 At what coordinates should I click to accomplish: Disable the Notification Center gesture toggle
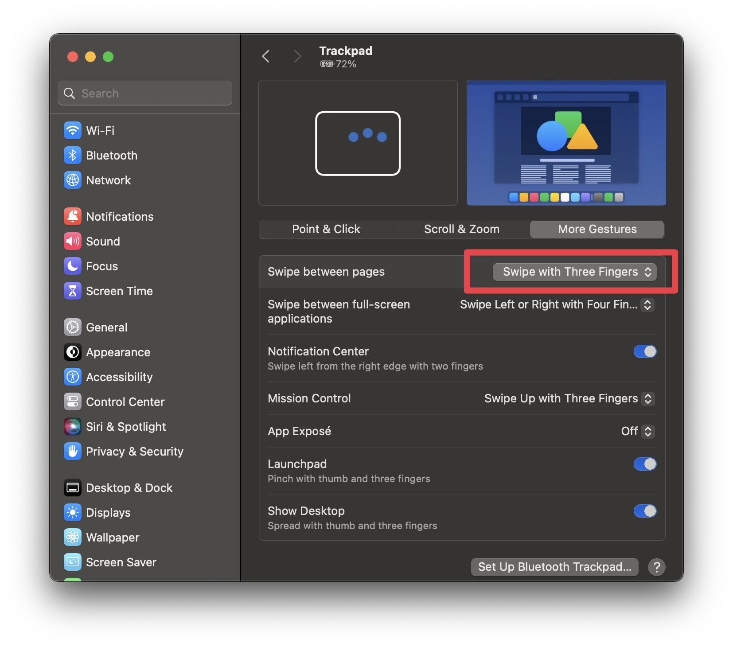(645, 351)
